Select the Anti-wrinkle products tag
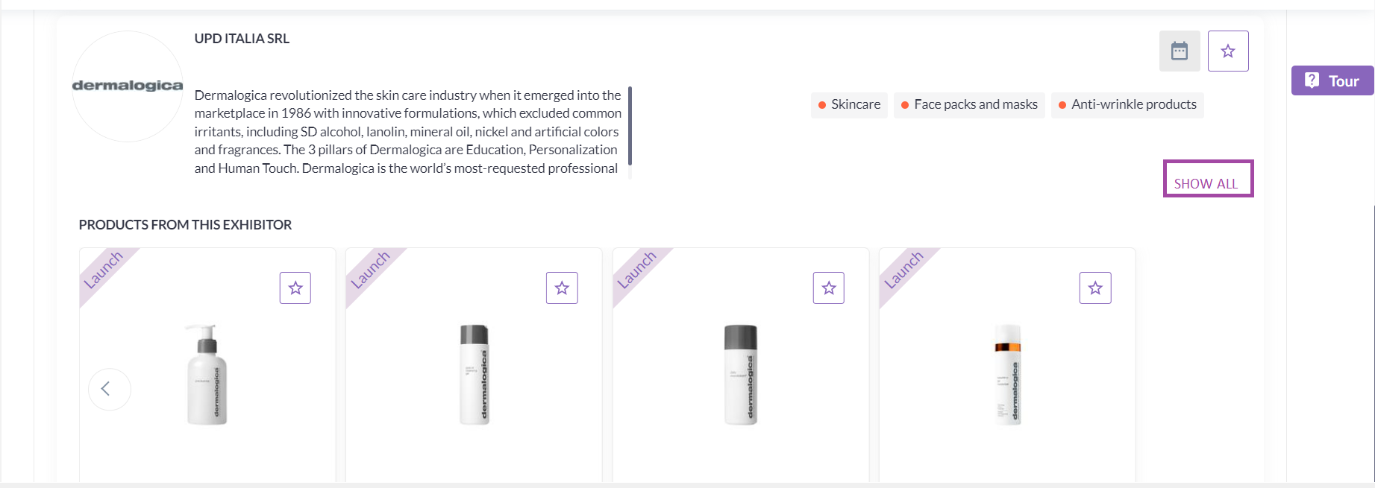 point(1127,105)
